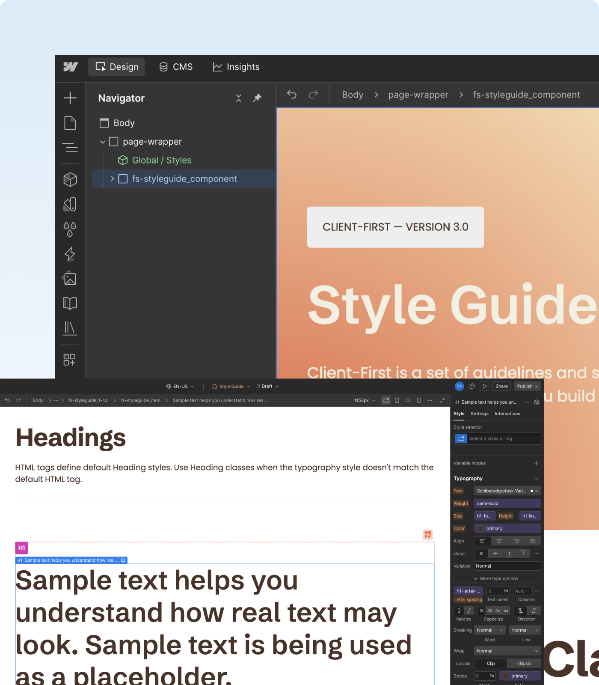Open the Font family dropdown

click(507, 491)
